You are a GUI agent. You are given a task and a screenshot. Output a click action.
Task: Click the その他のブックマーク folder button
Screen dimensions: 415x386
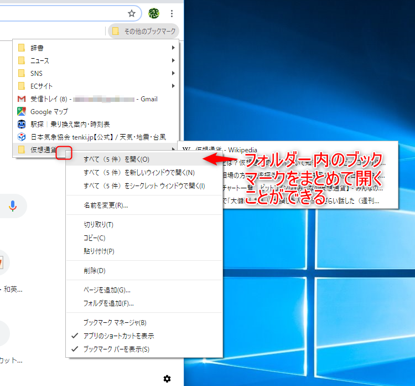143,31
